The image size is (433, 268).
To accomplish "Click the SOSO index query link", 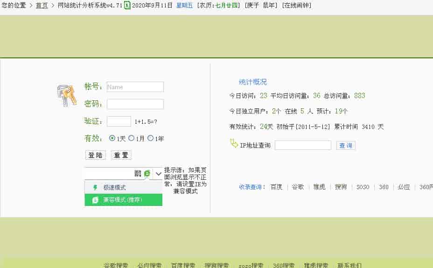I will (x=363, y=187).
